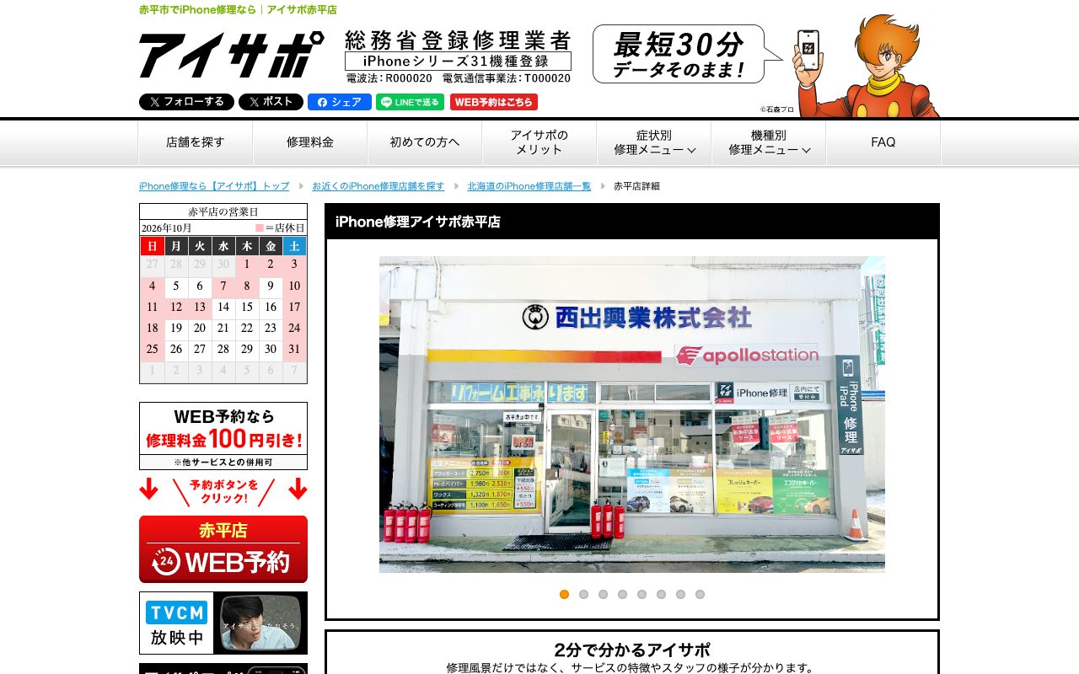1079x674 pixels.
Task: Click the 赤平店 WEB予約 red button
Action: pyautogui.click(x=223, y=549)
